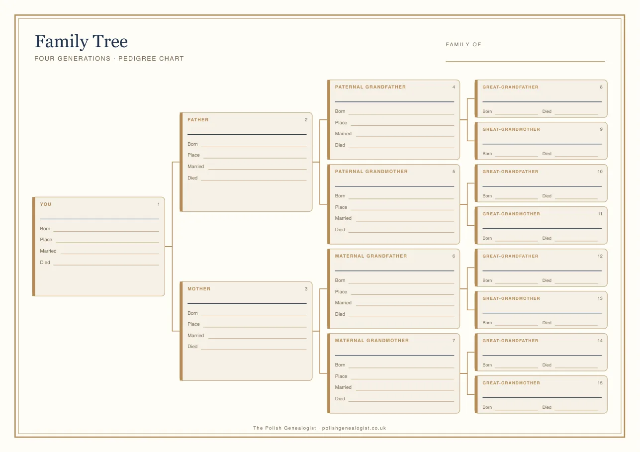This screenshot has width=640, height=452.
Task: Click the number 15 in last Great-Grandmother box
Action: (600, 383)
